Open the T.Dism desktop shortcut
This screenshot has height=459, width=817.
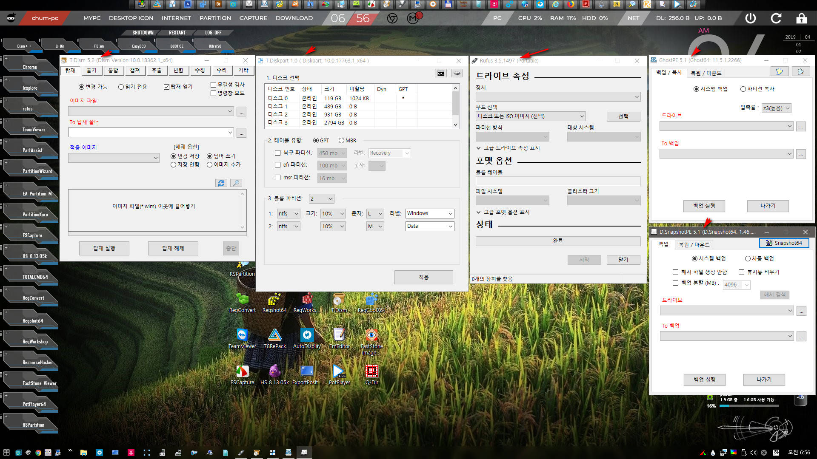pos(339,302)
